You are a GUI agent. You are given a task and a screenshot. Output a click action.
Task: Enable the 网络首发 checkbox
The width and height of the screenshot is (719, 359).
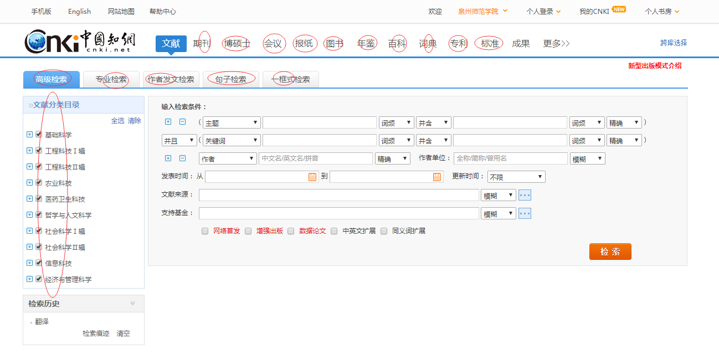pyautogui.click(x=205, y=231)
